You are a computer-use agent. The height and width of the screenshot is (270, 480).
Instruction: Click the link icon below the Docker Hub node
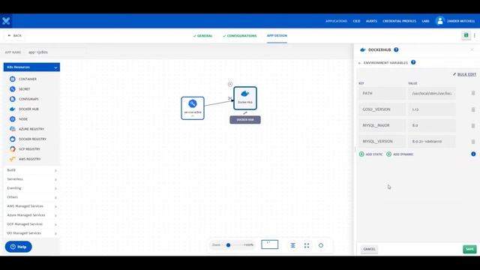pyautogui.click(x=245, y=113)
